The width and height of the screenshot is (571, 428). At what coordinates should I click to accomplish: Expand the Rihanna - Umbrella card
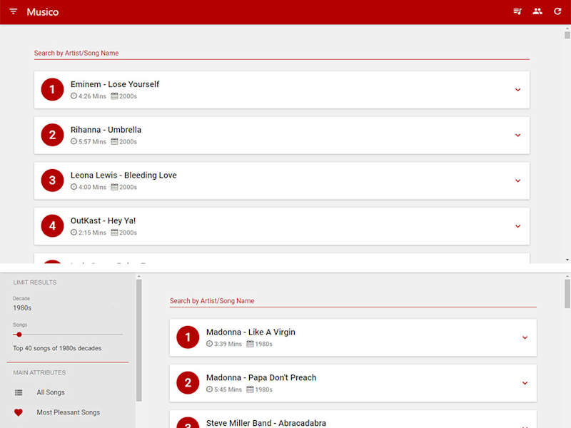point(518,135)
